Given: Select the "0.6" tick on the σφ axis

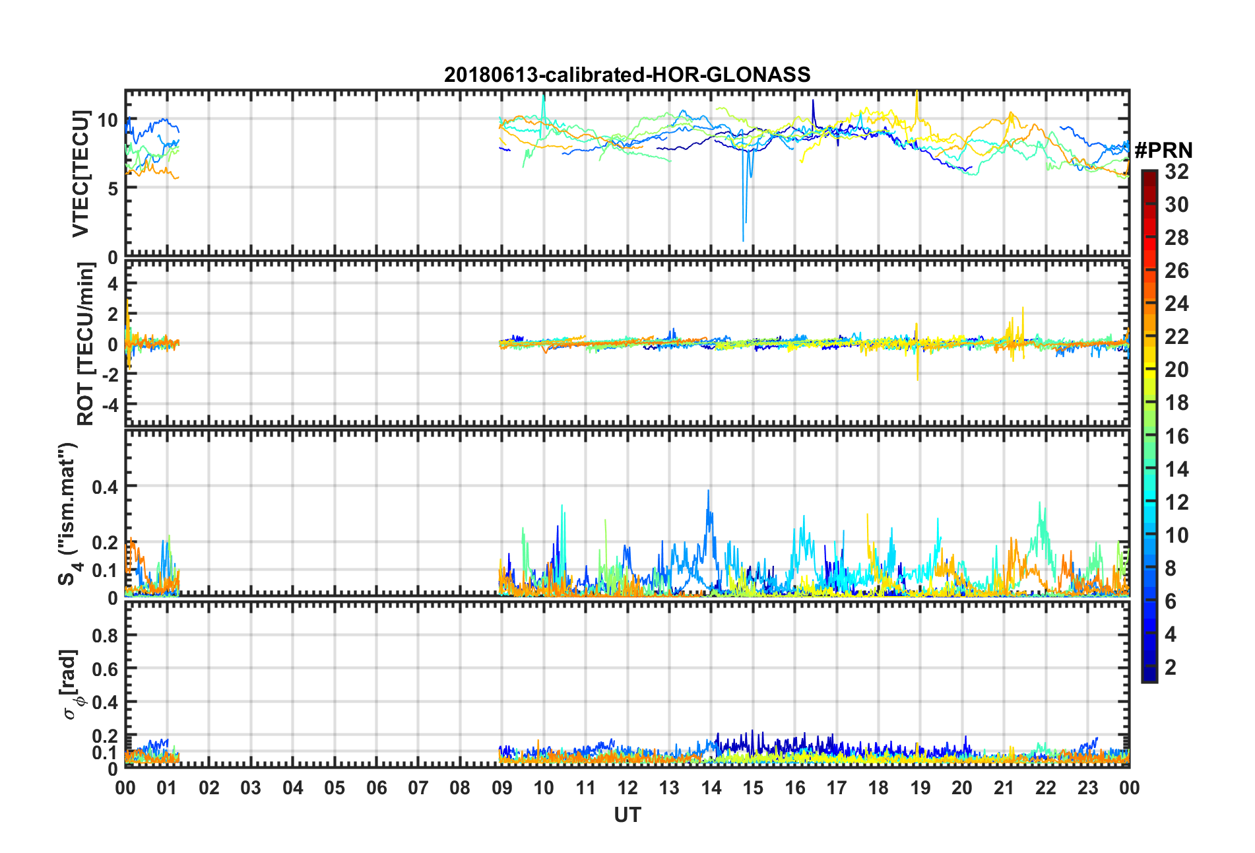Looking at the screenshot, I should point(105,669).
